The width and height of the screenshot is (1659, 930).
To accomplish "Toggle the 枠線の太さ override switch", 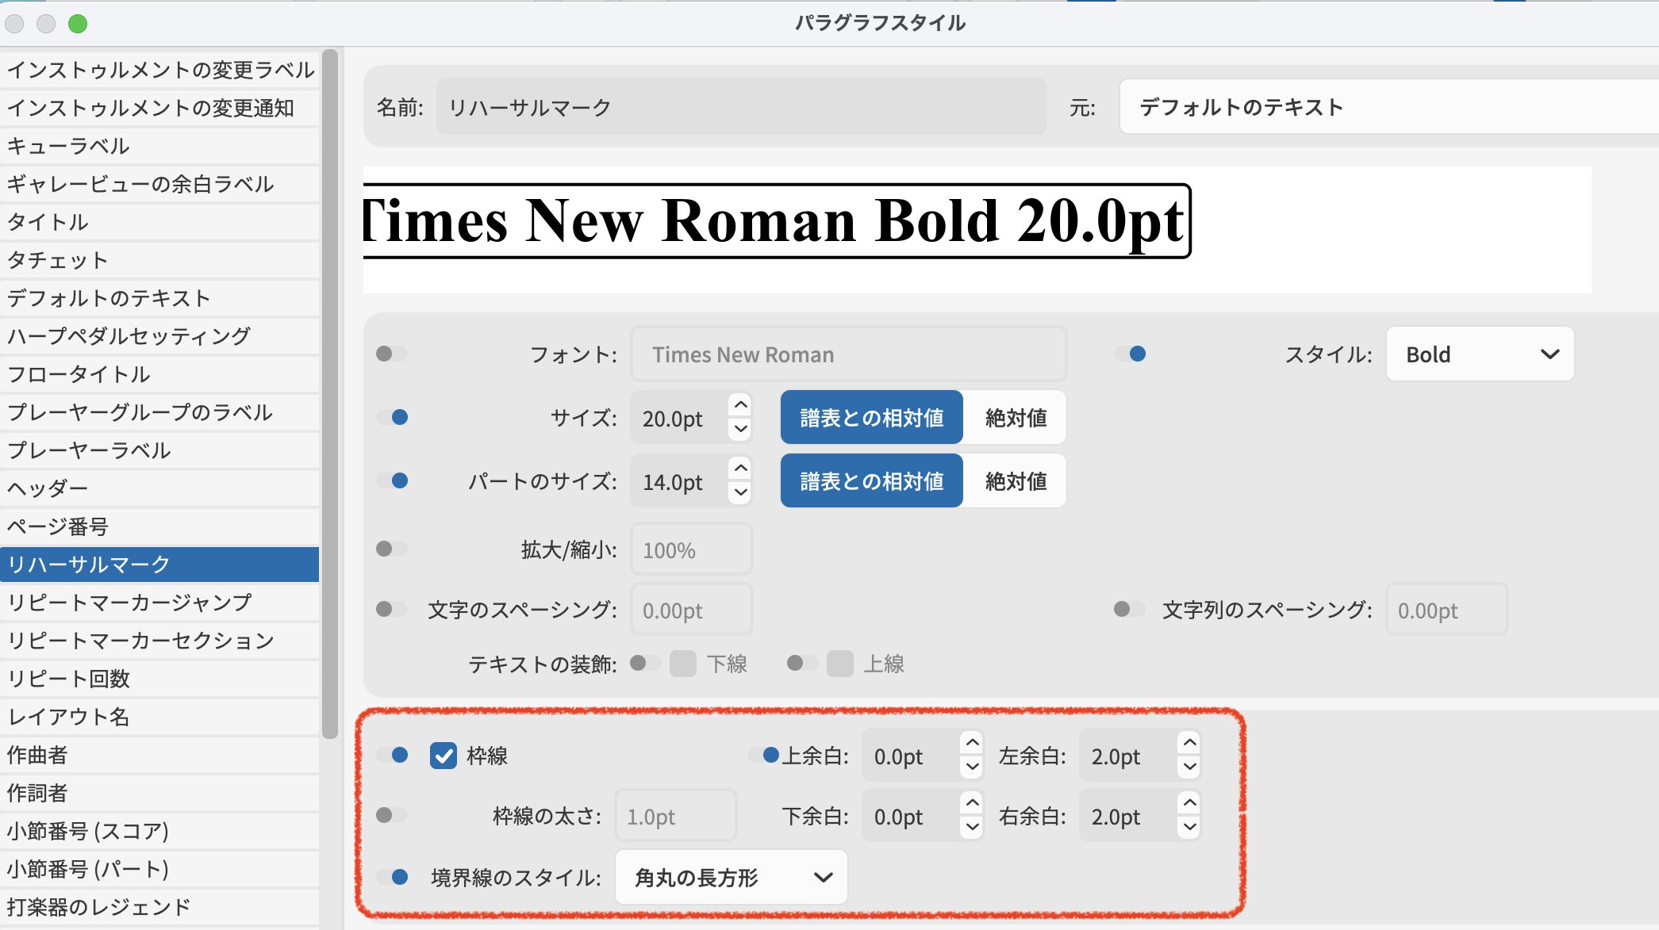I will (x=391, y=815).
